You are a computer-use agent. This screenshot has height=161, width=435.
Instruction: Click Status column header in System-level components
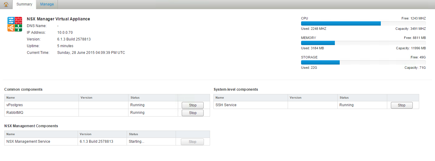(344, 98)
